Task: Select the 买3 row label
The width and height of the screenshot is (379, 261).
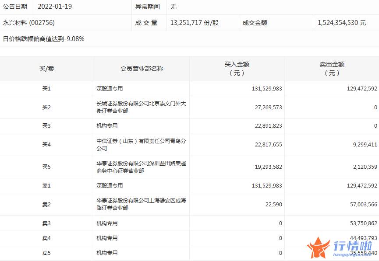Action: (x=46, y=125)
